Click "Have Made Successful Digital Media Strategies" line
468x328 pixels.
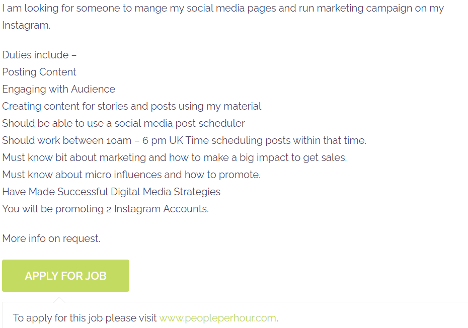click(111, 192)
